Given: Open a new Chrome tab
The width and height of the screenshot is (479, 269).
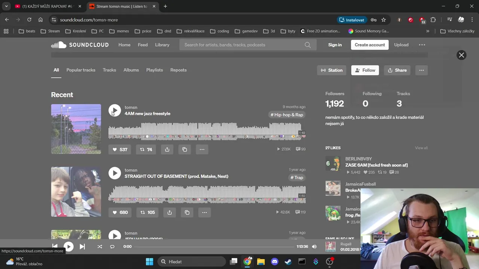Looking at the screenshot, I should click(165, 6).
